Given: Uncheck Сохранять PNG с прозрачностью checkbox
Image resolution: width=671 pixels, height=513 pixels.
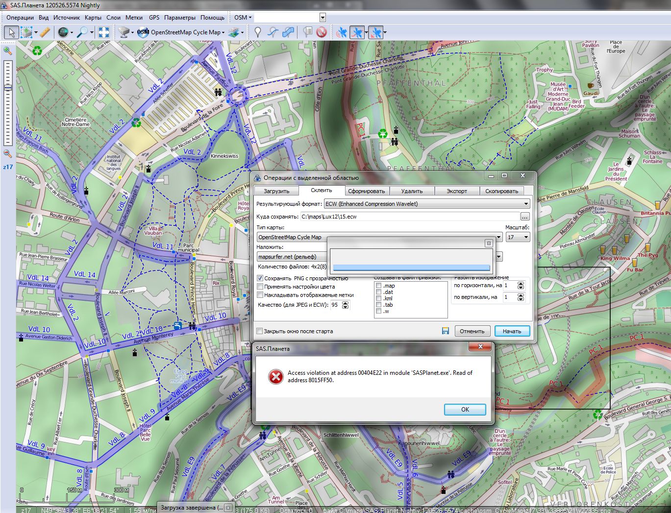Looking at the screenshot, I should pyautogui.click(x=260, y=278).
